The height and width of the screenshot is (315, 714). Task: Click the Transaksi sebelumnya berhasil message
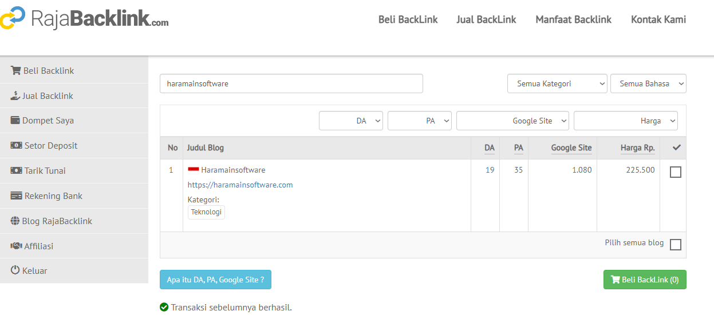(231, 308)
